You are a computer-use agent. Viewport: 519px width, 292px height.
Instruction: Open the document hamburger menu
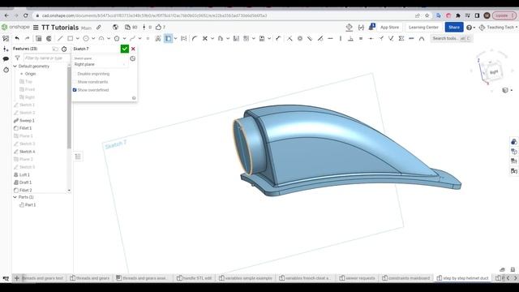[x=36, y=27]
